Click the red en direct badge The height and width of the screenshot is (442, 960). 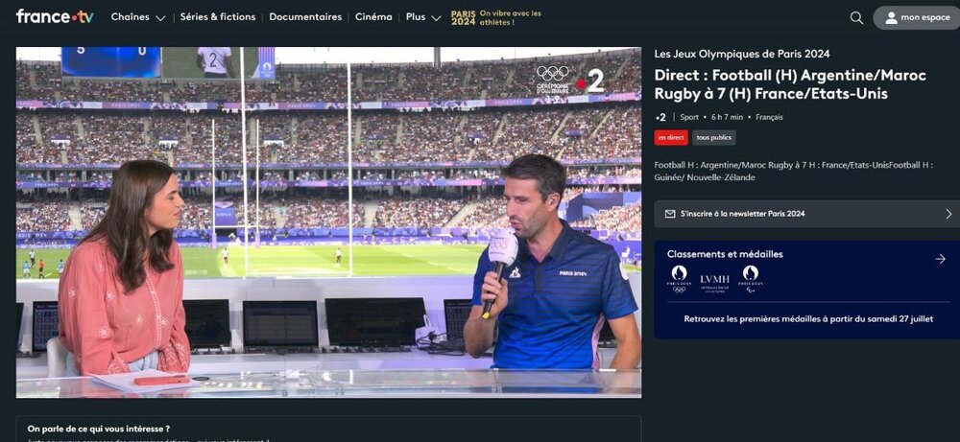click(671, 138)
